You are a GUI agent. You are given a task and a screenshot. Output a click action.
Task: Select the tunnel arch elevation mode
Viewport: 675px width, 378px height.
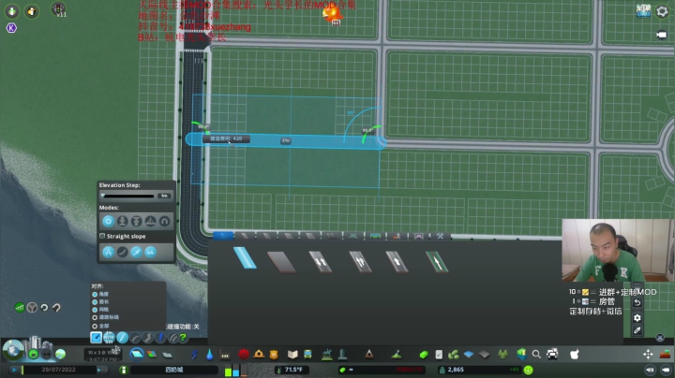tap(164, 221)
